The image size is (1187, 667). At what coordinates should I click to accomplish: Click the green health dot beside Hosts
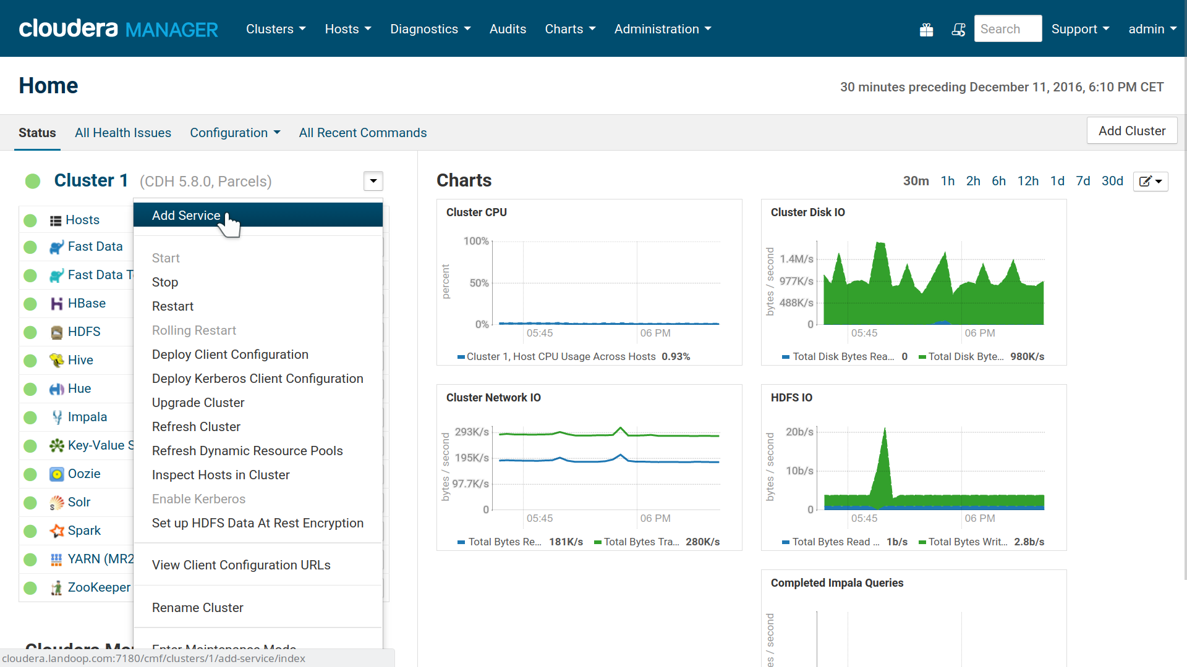[x=30, y=220]
